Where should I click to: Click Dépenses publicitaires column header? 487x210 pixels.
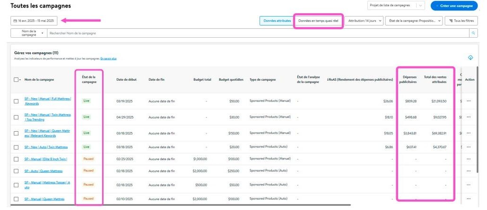[x=408, y=80]
